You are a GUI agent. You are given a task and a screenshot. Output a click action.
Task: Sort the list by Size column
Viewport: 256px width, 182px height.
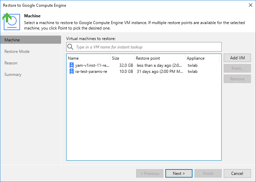[x=123, y=58]
